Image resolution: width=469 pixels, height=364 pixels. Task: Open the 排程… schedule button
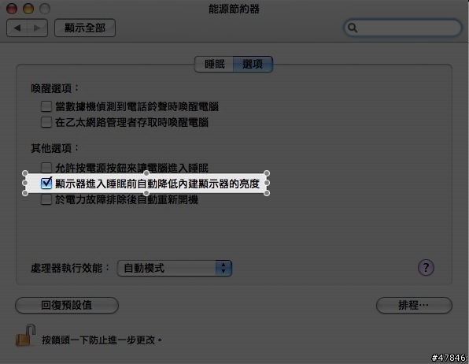[x=414, y=305]
